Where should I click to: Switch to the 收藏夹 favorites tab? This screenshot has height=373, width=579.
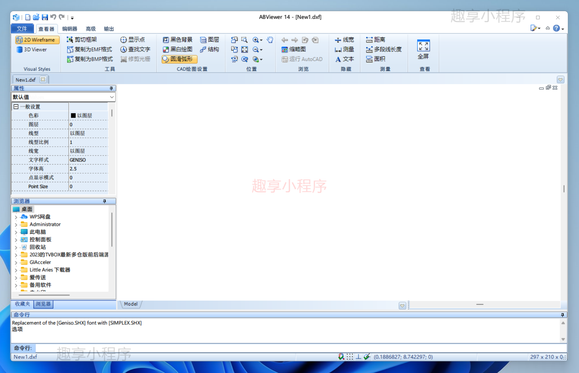(x=23, y=304)
